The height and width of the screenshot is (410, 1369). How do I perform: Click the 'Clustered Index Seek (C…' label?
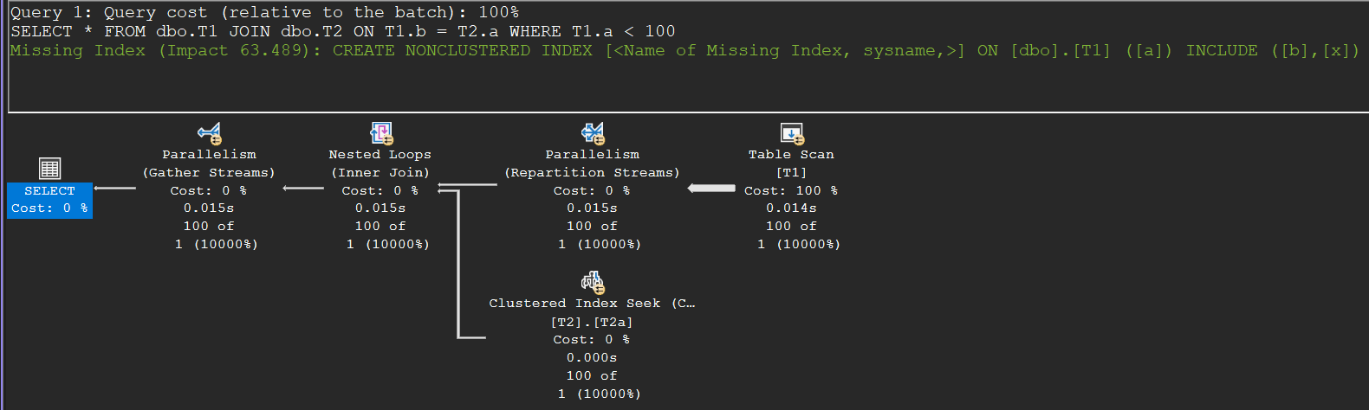tap(592, 304)
